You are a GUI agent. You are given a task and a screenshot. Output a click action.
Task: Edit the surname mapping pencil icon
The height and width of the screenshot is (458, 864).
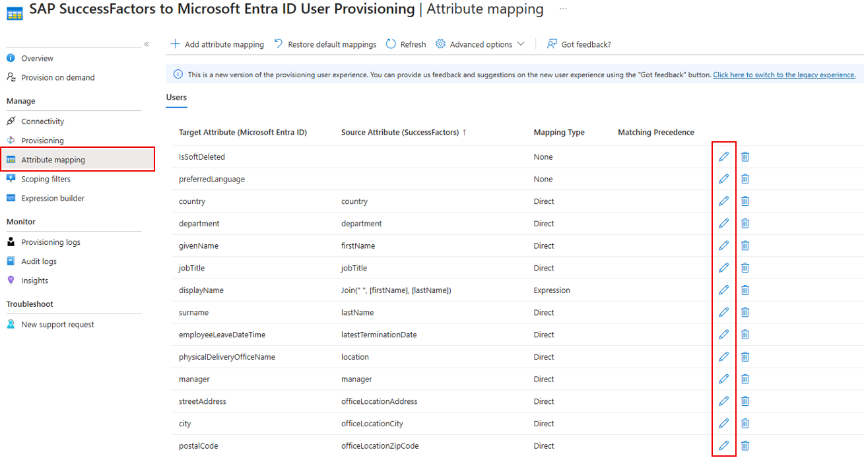[x=724, y=312]
